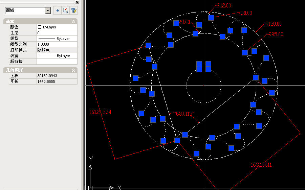
Task: Click the R85.00 dimension text
Action: coord(276,34)
